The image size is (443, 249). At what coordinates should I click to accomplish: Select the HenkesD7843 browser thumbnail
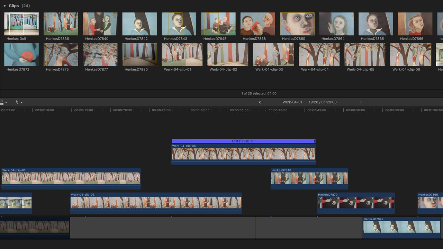click(x=179, y=24)
